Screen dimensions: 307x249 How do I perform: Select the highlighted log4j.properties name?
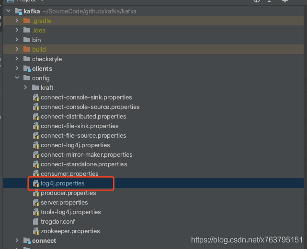pos(63,184)
